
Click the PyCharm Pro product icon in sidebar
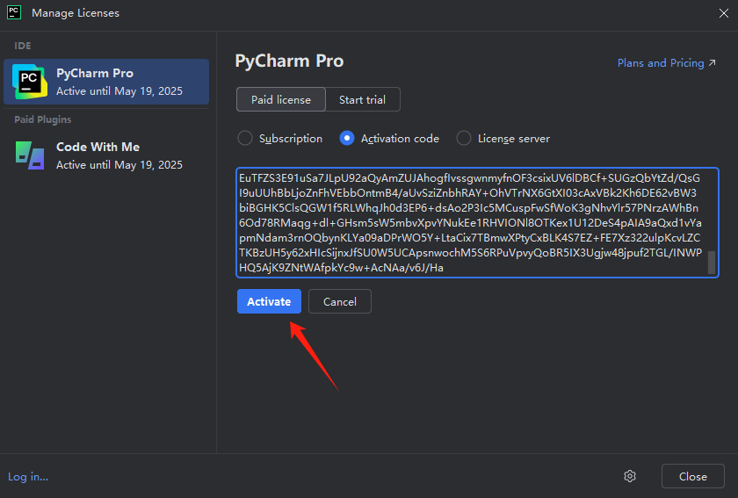[x=30, y=82]
